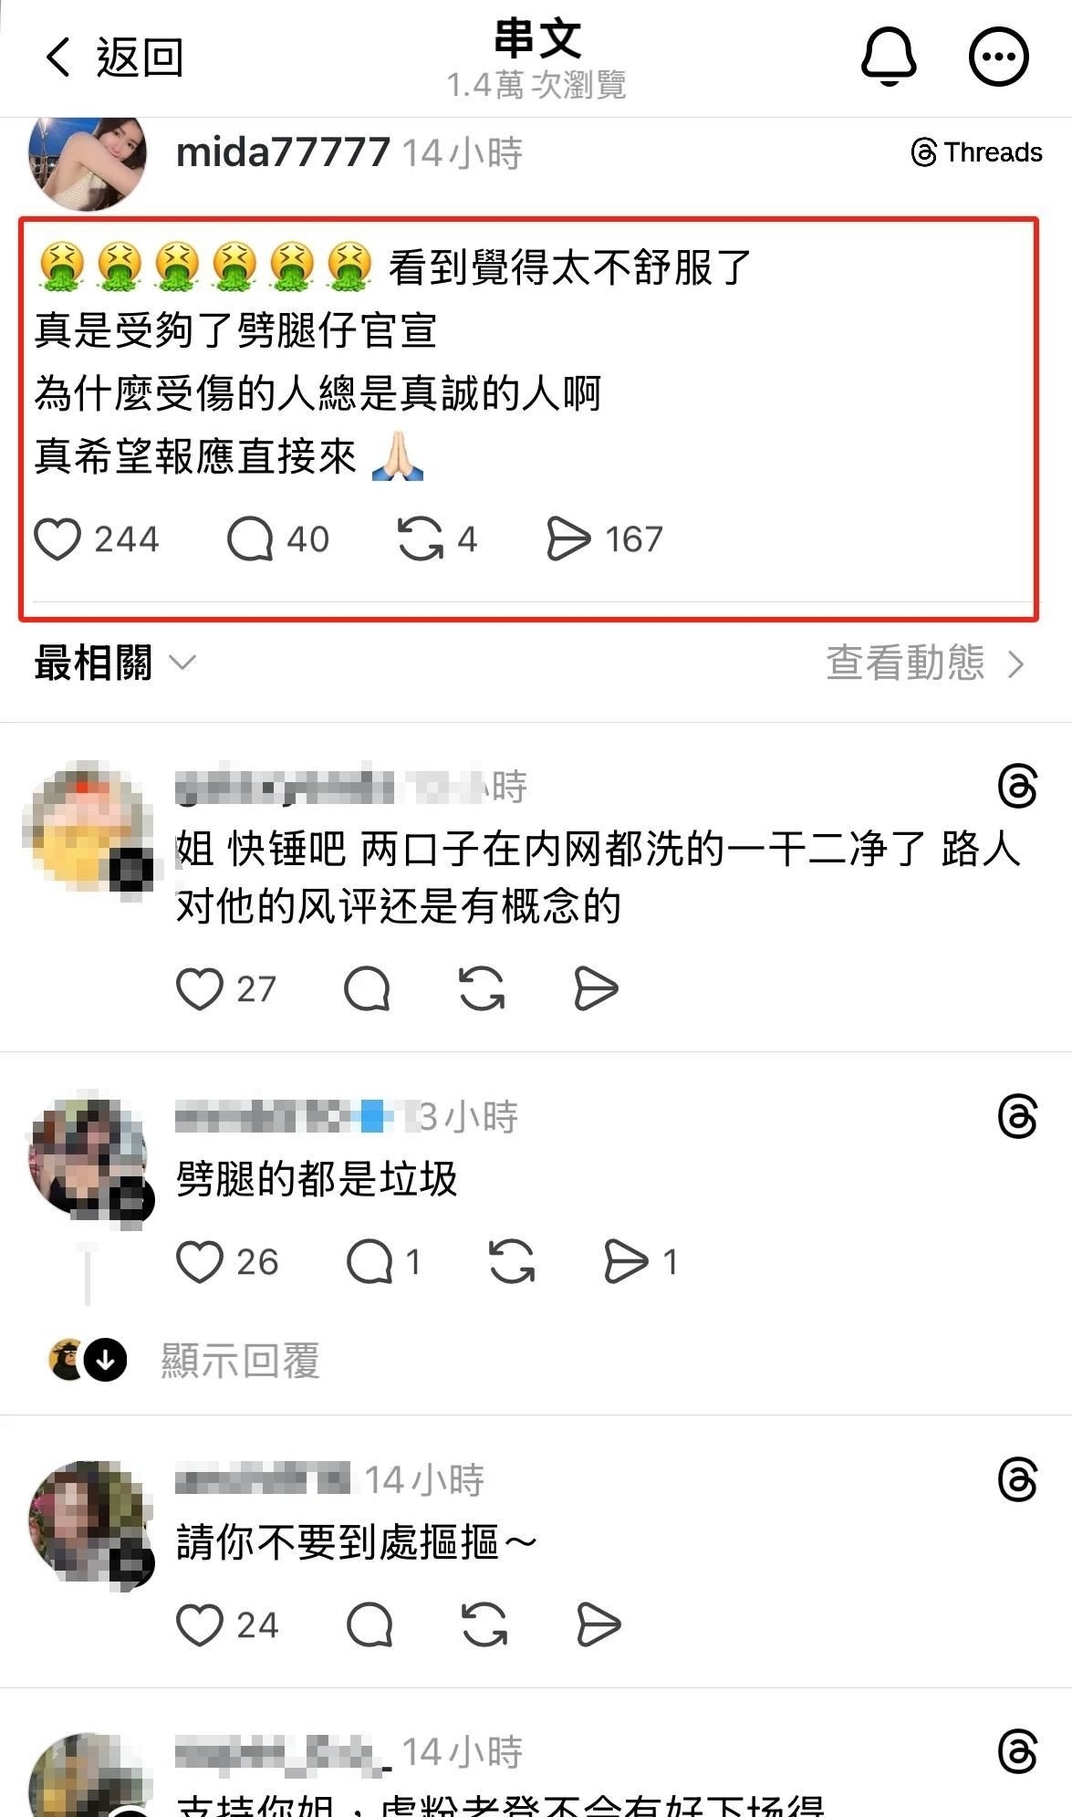Tap Threads logo on first comment
Screen dimensions: 1072x1817
coord(1017,787)
